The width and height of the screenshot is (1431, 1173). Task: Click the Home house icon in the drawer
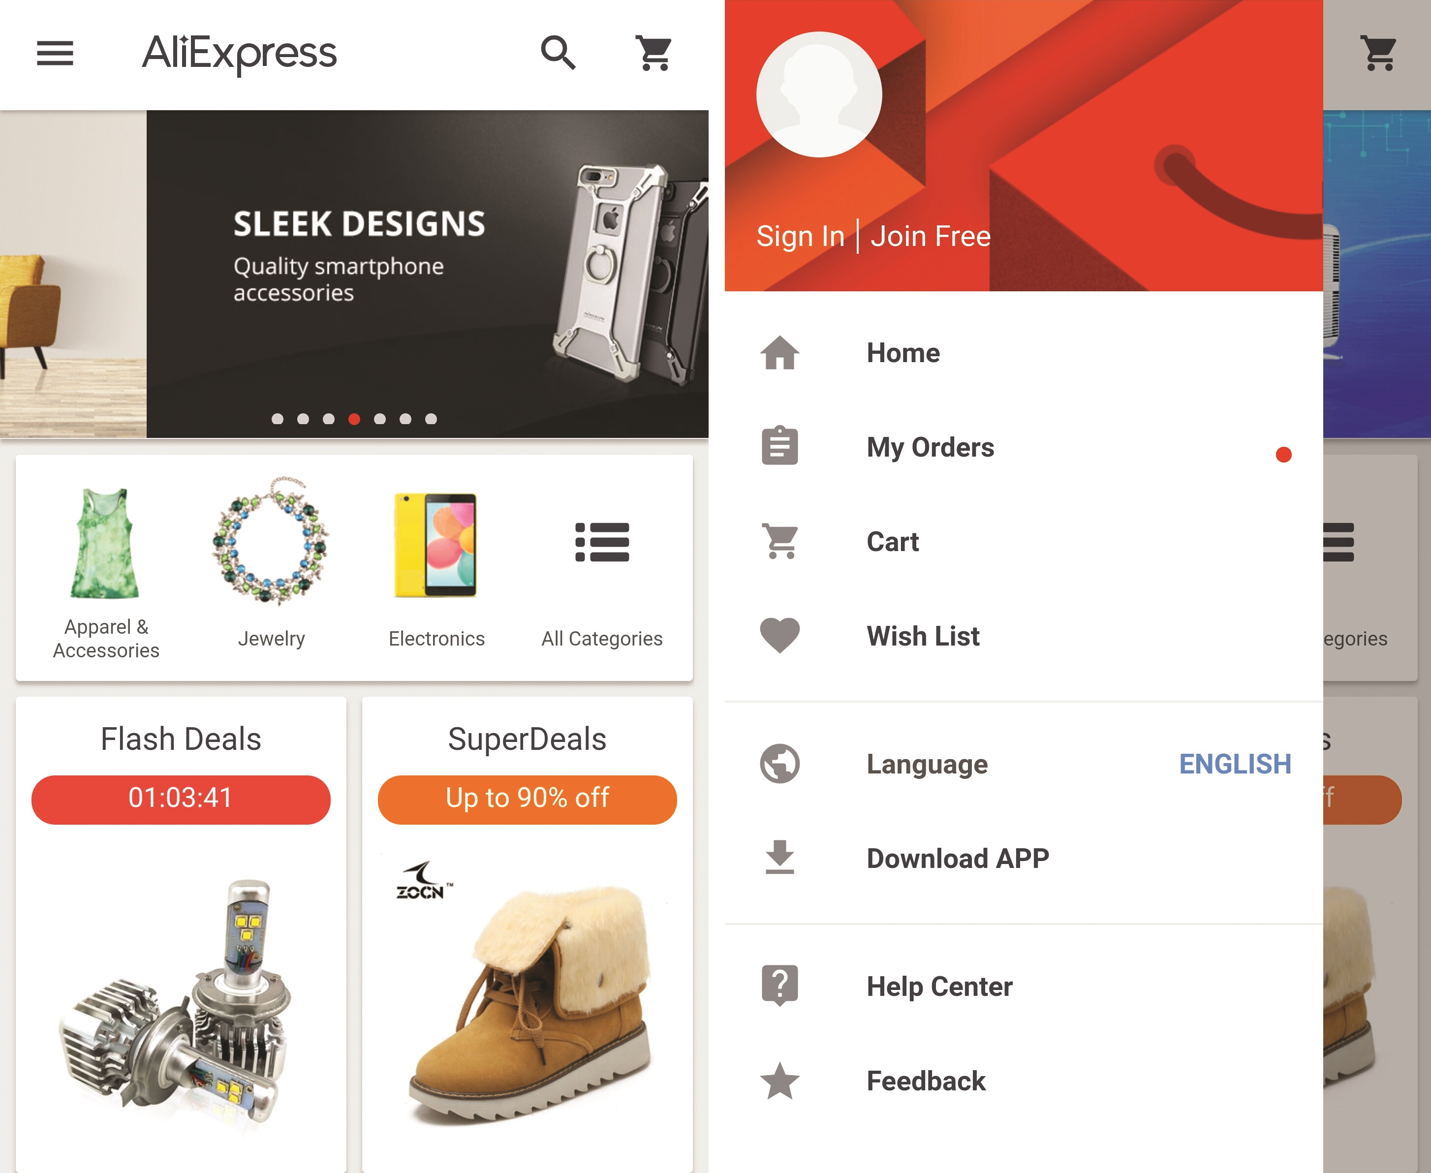[779, 353]
